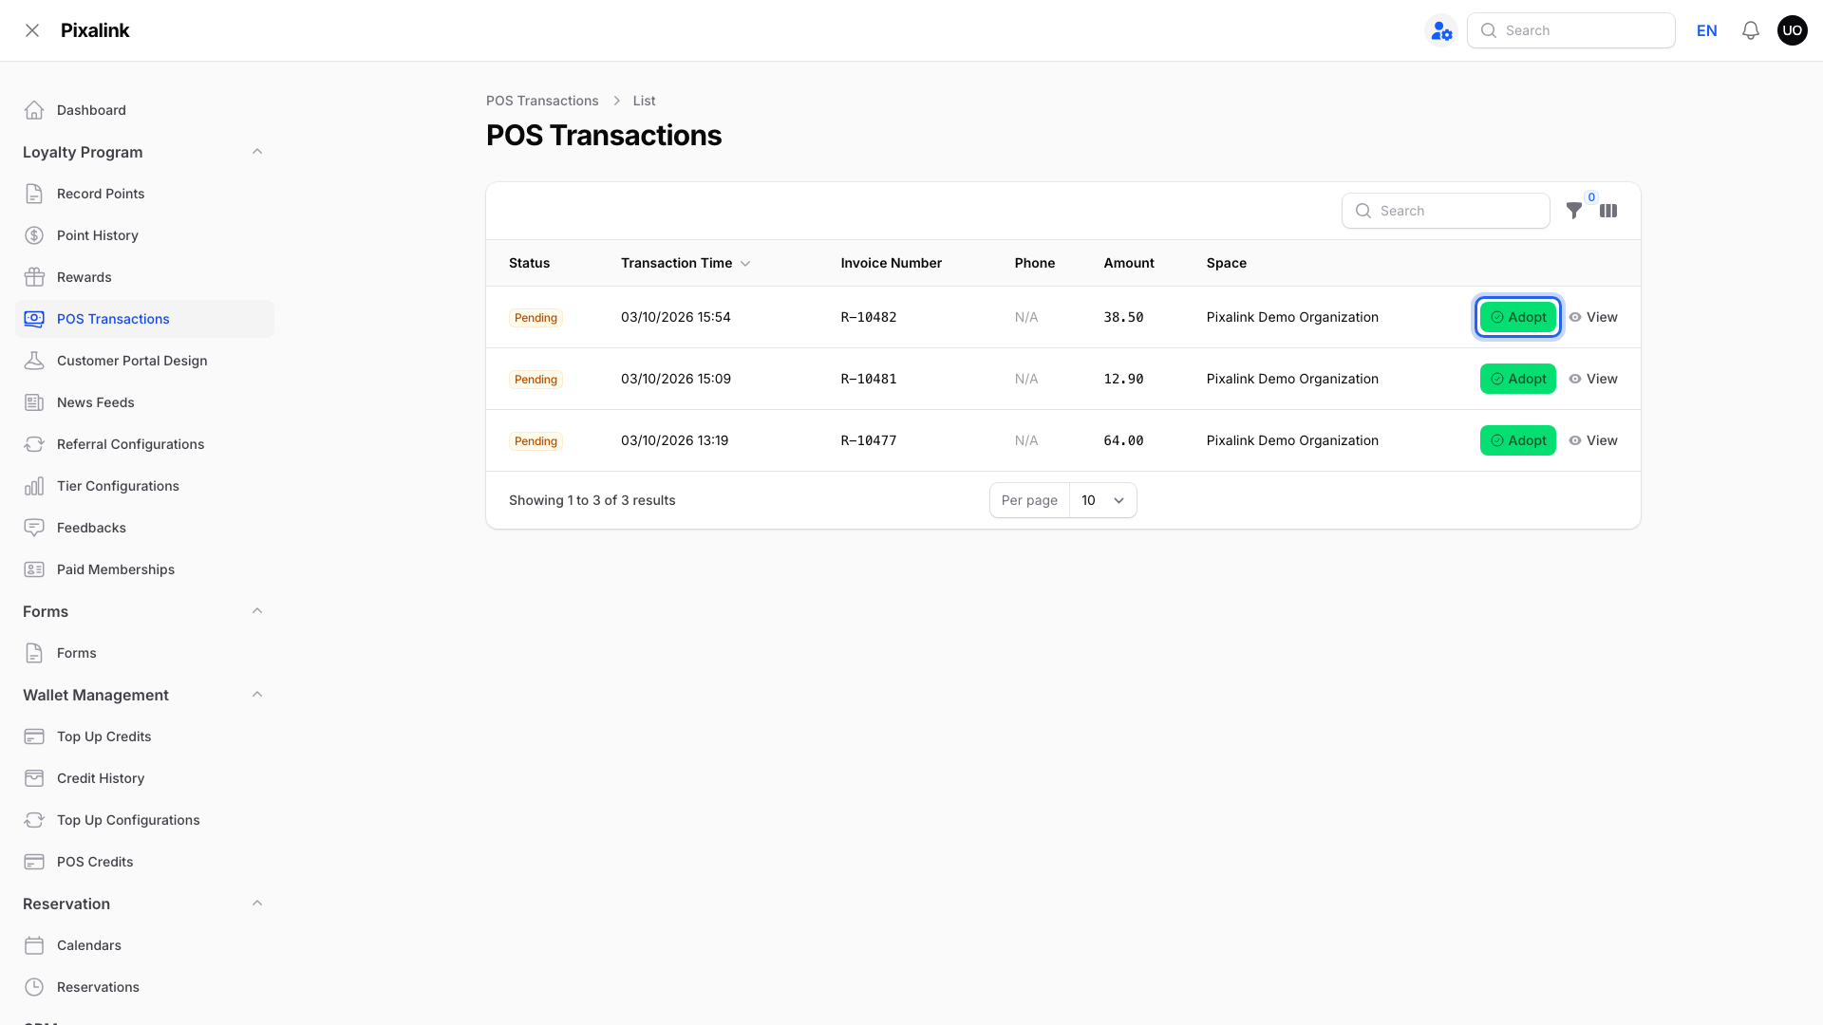Open the user management settings icon
Image resolution: width=1823 pixels, height=1025 pixels.
point(1441,30)
